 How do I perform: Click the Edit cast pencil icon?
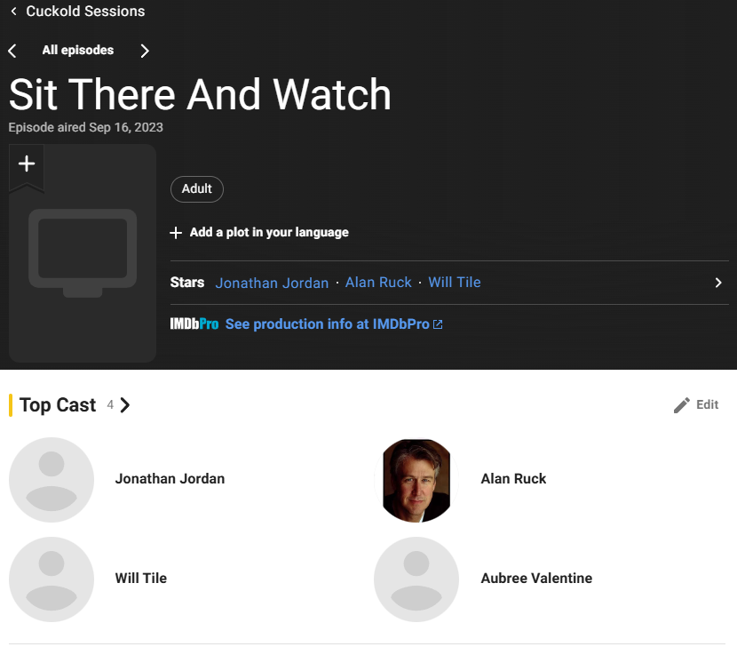[682, 405]
